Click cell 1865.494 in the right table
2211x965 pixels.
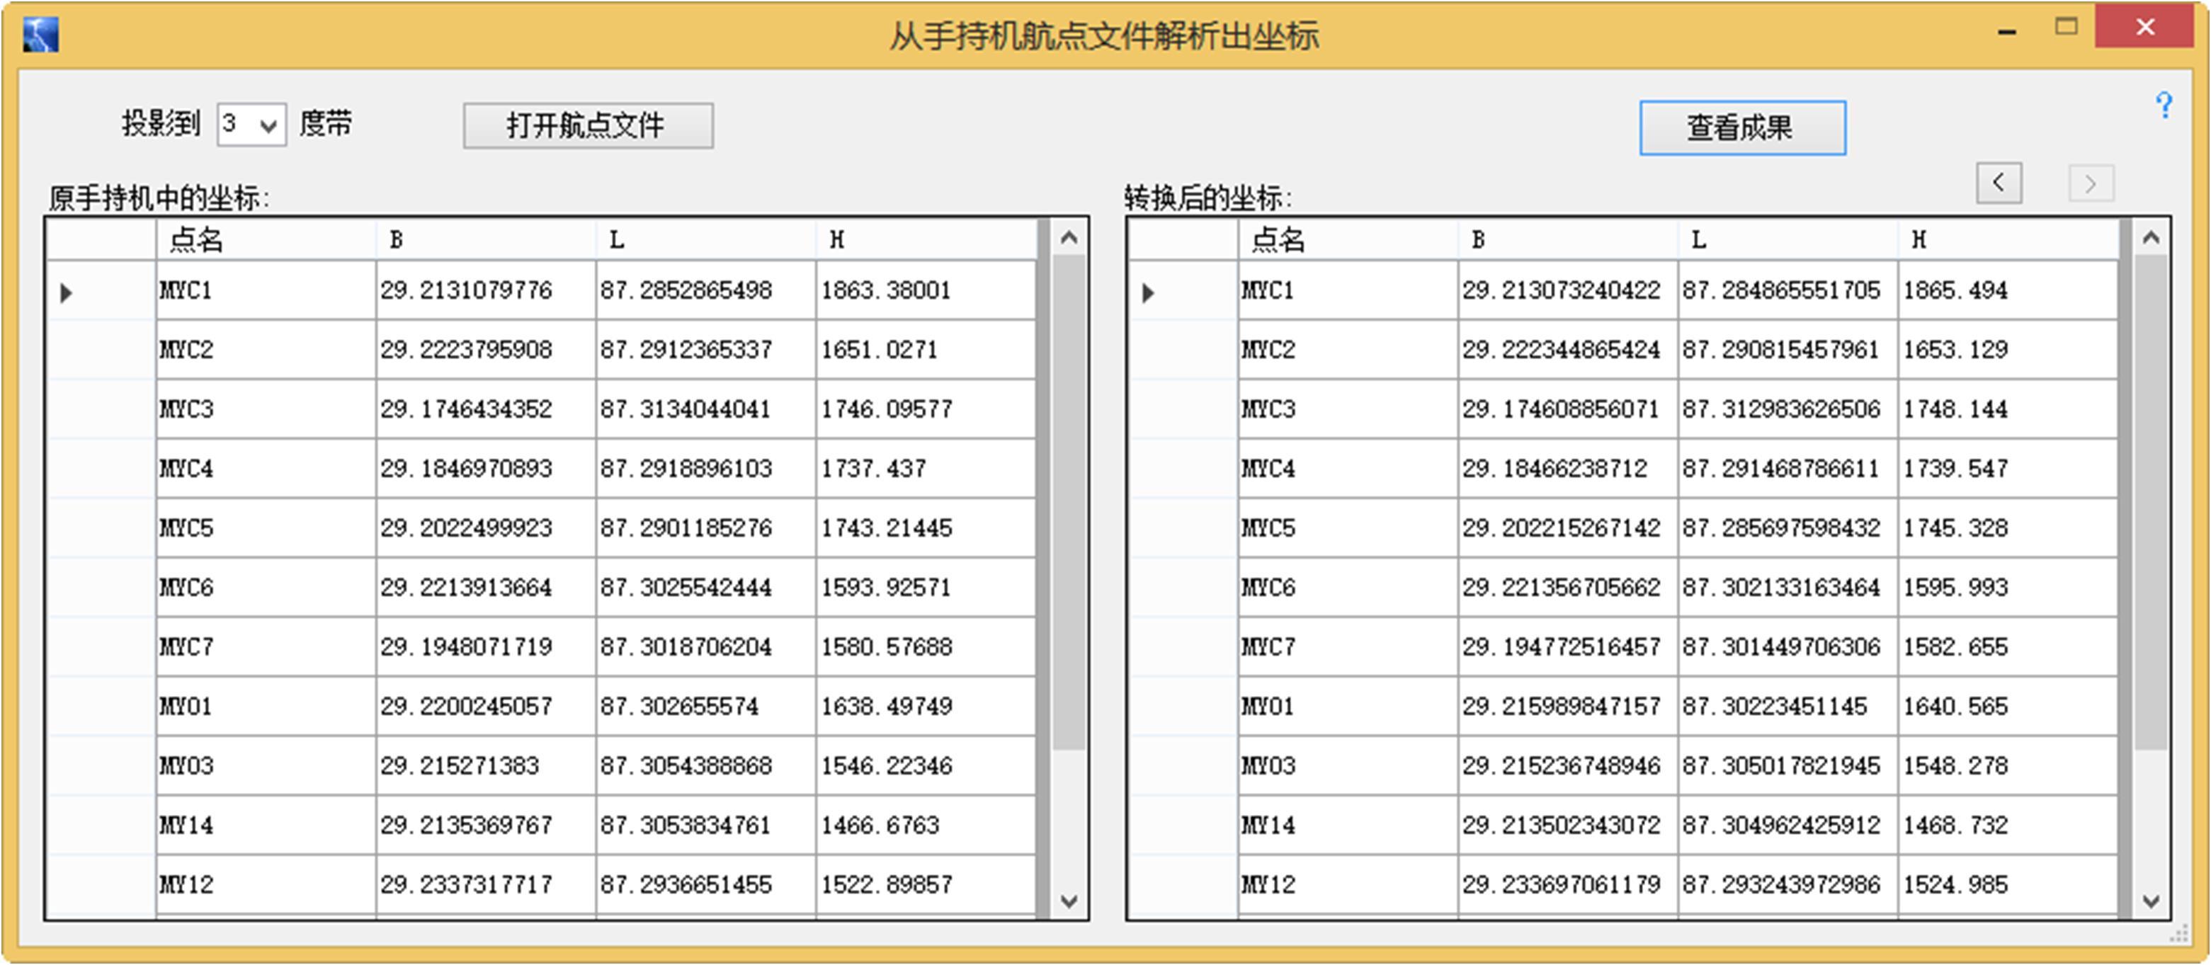2008,291
